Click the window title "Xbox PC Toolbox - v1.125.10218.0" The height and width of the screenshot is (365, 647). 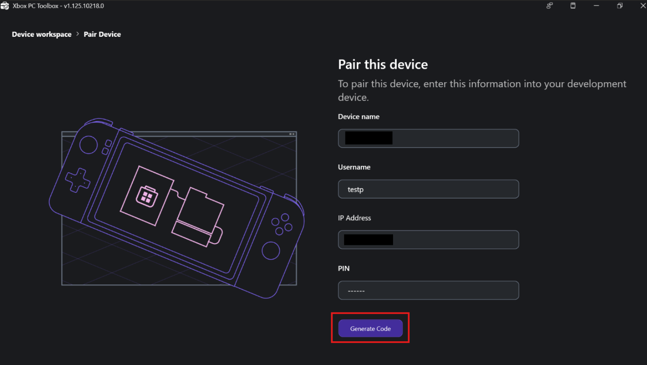point(58,6)
